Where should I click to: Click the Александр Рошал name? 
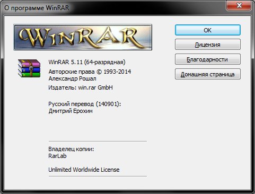[72, 78]
